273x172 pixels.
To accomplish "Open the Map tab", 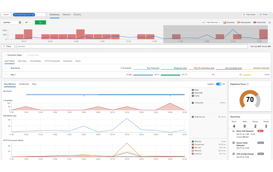I will (x=34, y=84).
